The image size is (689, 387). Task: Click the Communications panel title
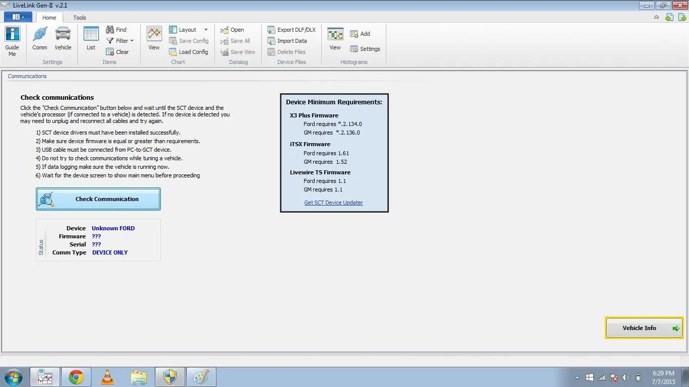pyautogui.click(x=27, y=76)
